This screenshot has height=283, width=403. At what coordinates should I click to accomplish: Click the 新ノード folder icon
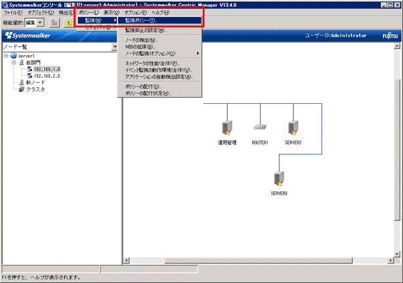point(22,83)
